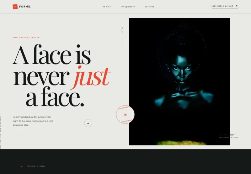251x174 pixels.
Task: Click Let's make a portrait button
Action: click(x=225, y=6)
